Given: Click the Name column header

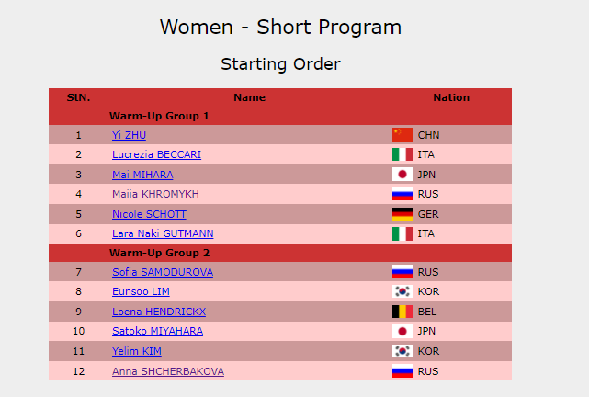Looking at the screenshot, I should 249,97.
